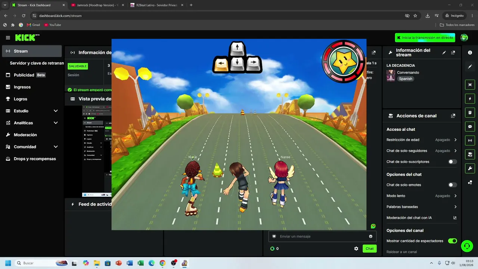The height and width of the screenshot is (269, 478).
Task: Open Chrome media controls icon
Action: coord(437,16)
